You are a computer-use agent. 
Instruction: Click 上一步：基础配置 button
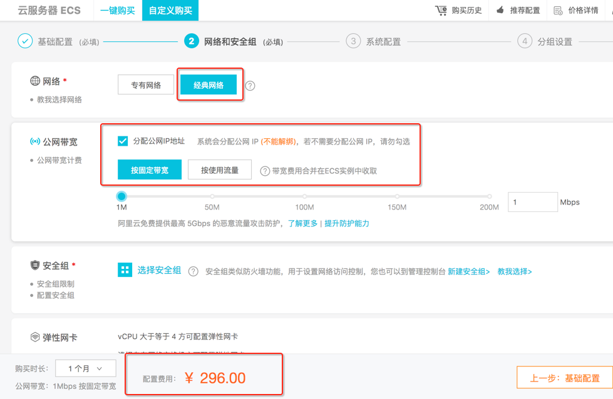coord(564,378)
